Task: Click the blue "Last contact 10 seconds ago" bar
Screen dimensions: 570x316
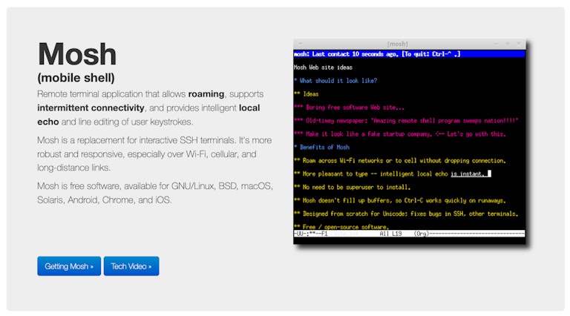Action: click(x=410, y=54)
